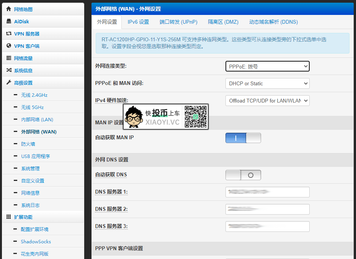The width and height of the screenshot is (356, 259).
Task: Click the 自动获取 DNS label
Action: coord(111,174)
